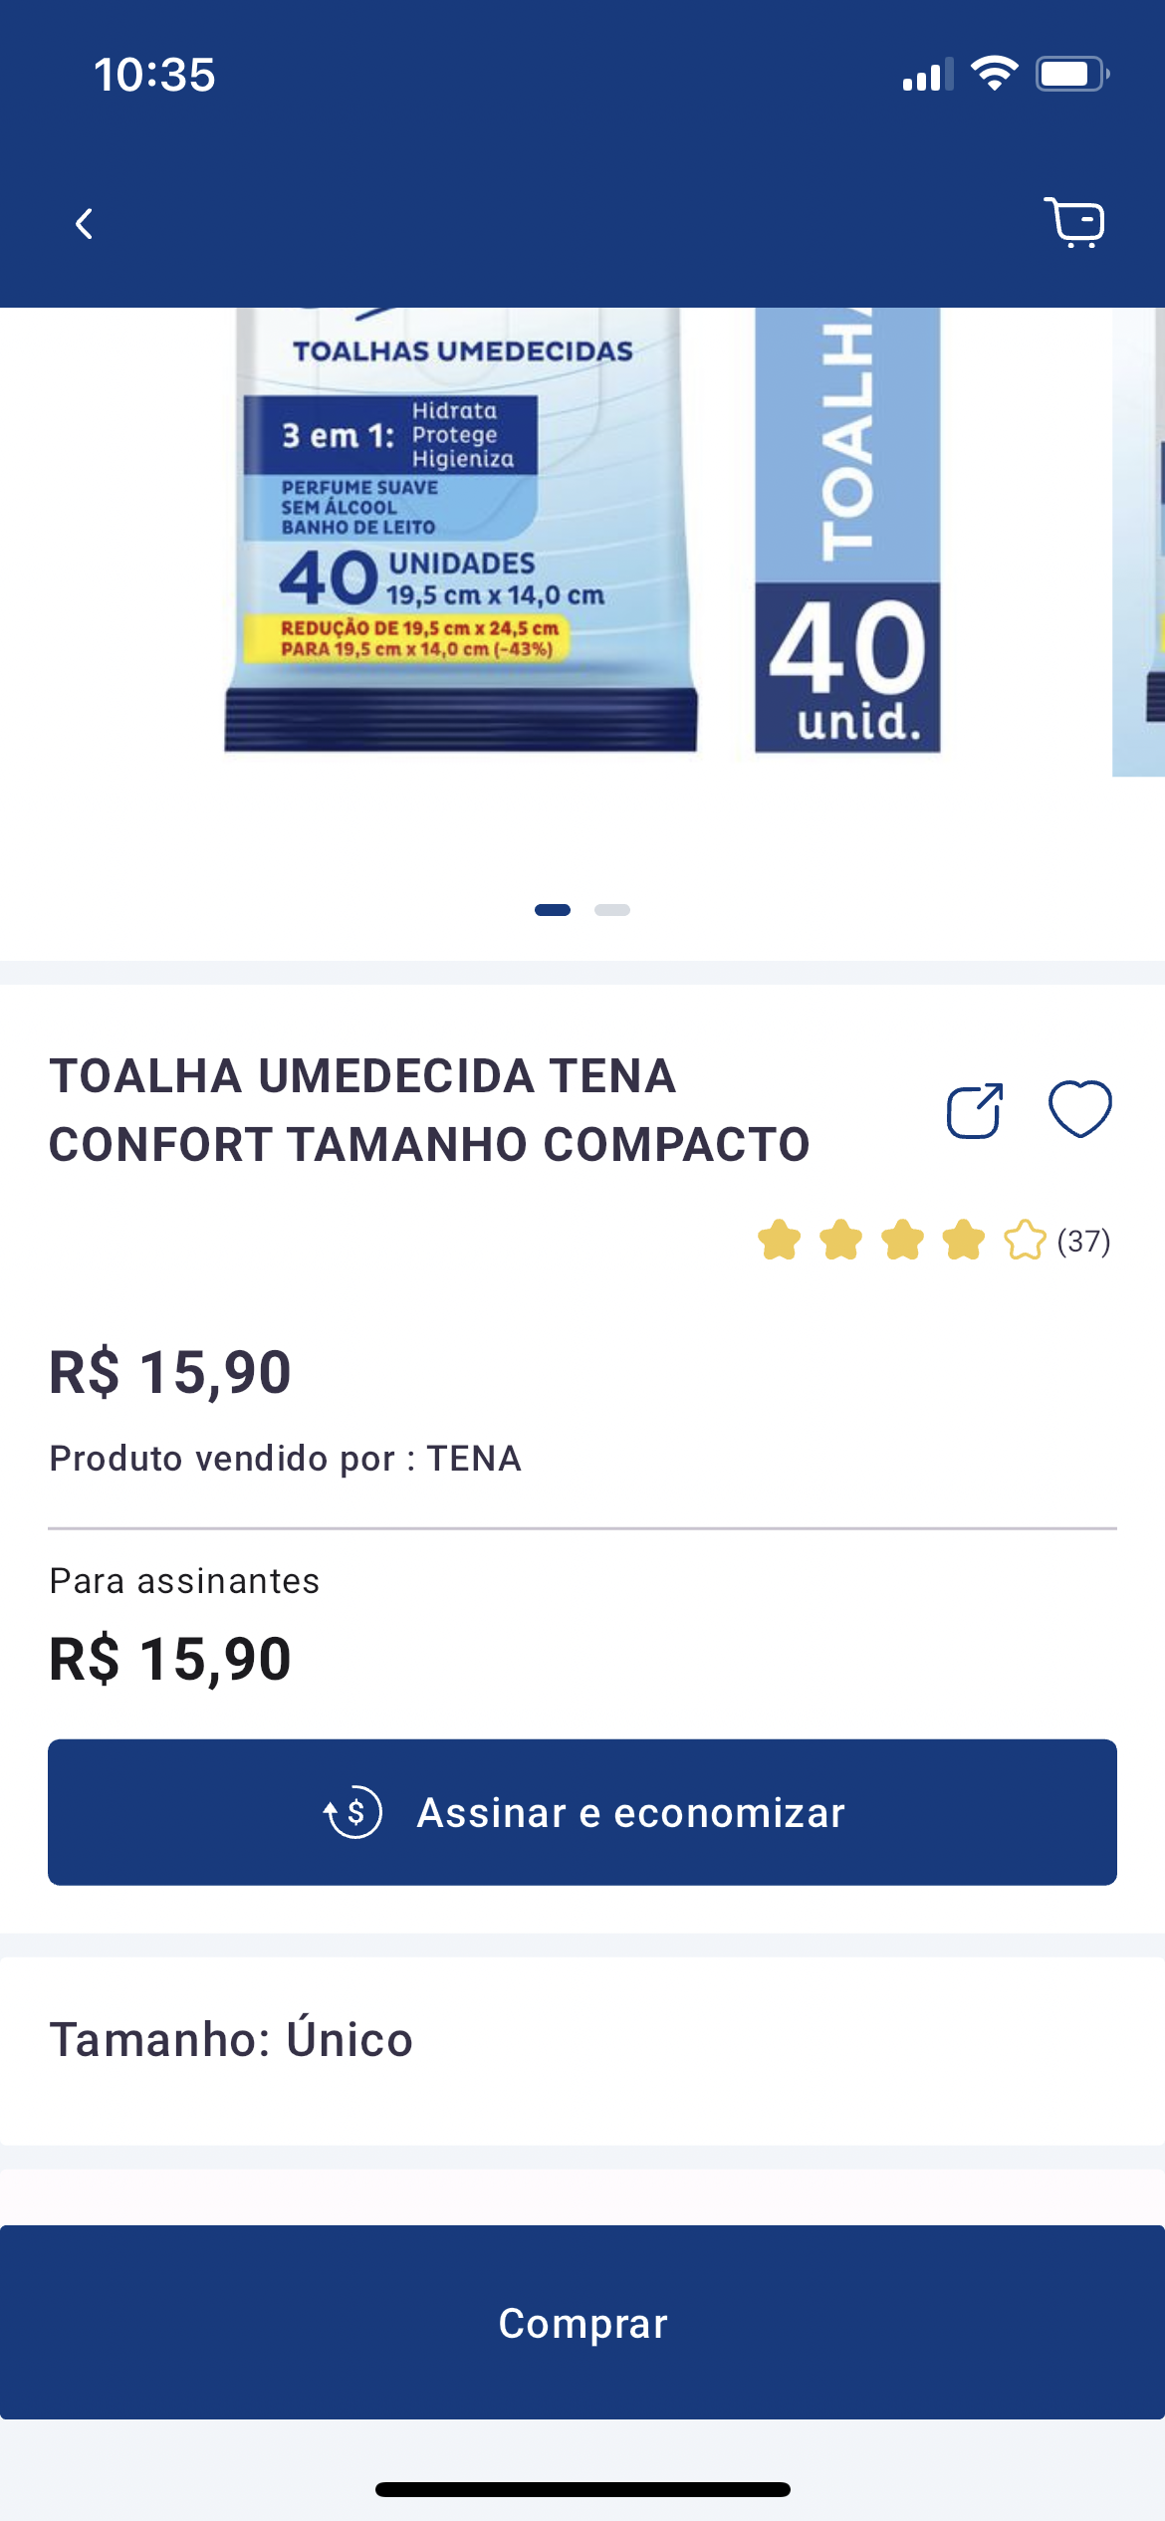Tap the empty fifth rating star
Viewport: 1165px width, 2521px height.
pos(1025,1241)
